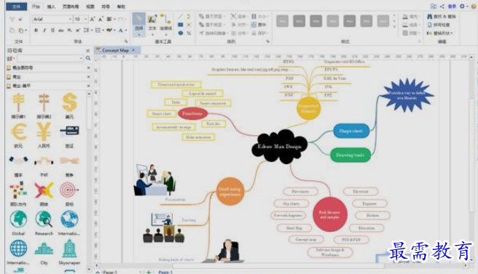Activate the Text tool
The width and height of the screenshot is (478, 274).
(x=152, y=23)
